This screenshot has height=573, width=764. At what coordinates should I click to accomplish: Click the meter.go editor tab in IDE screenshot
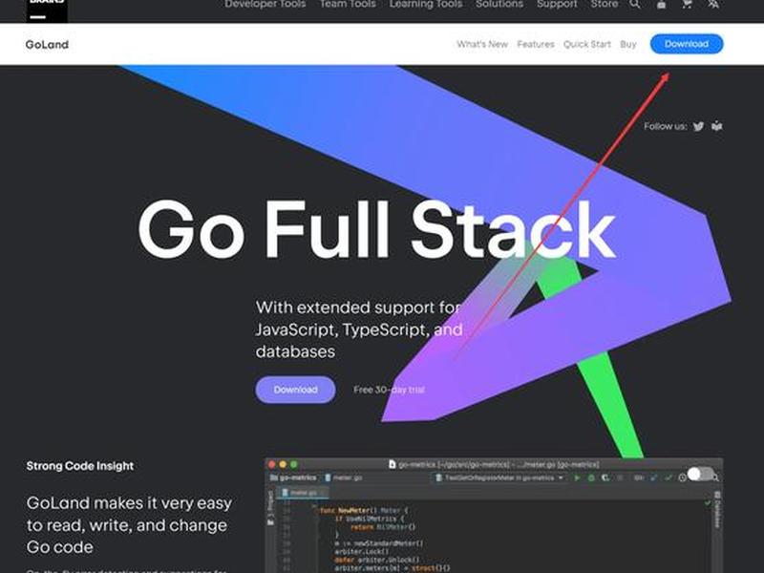[303, 493]
